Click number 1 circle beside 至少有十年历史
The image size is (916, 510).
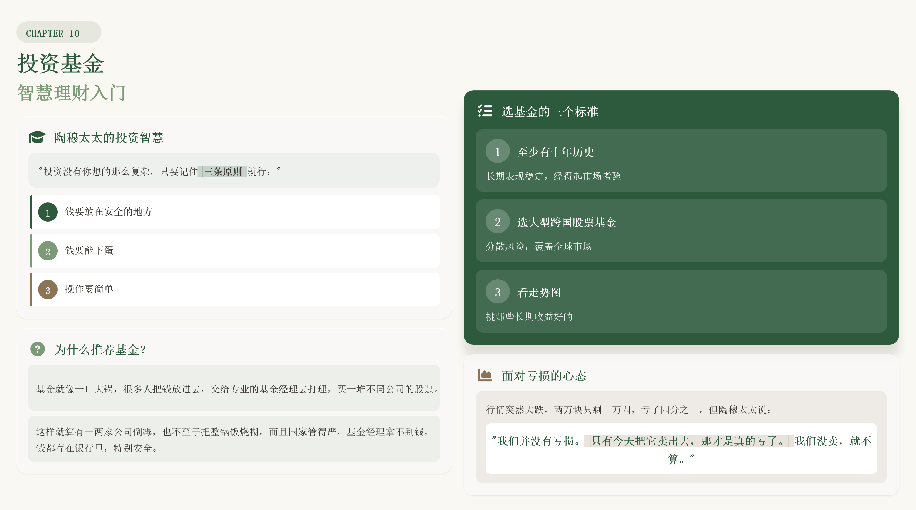tap(497, 151)
